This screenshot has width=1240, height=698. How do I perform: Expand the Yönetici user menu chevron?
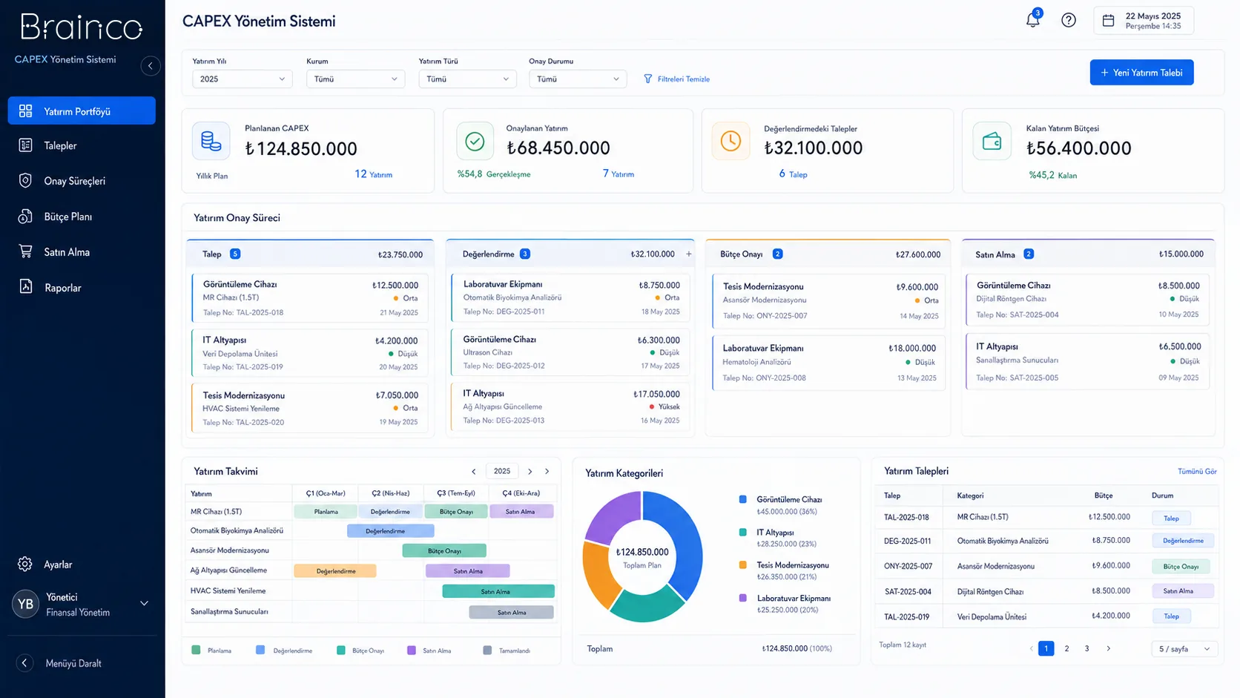[x=145, y=603]
